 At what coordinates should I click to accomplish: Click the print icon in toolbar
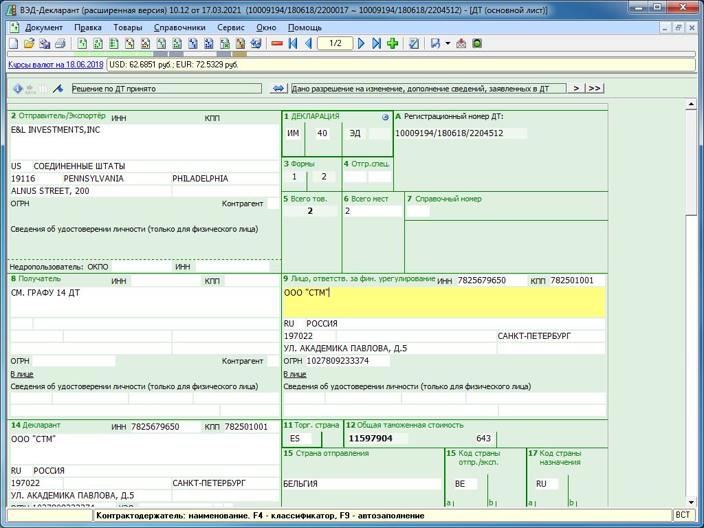[x=60, y=44]
